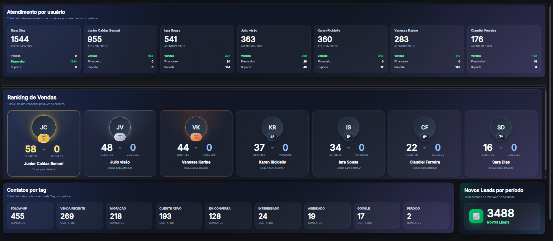
Task: Open Junior Caldas Bemari ranking card details
Action: coord(44,144)
